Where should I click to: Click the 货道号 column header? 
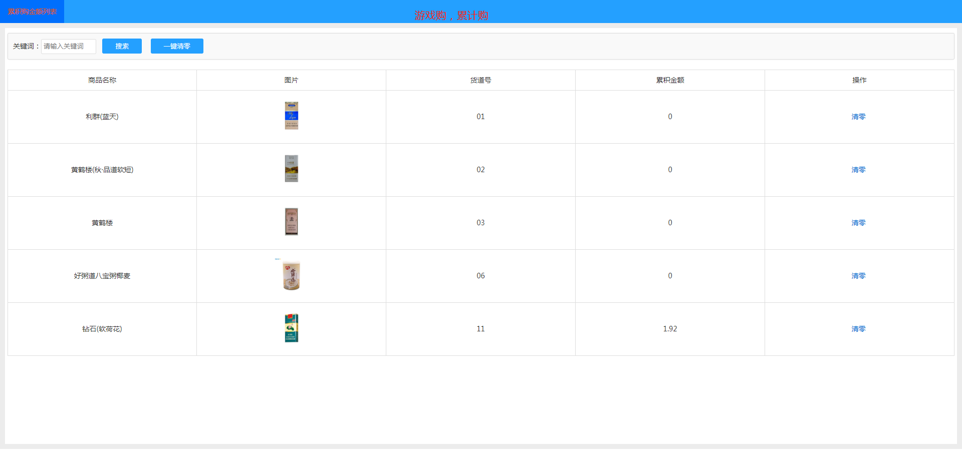480,80
